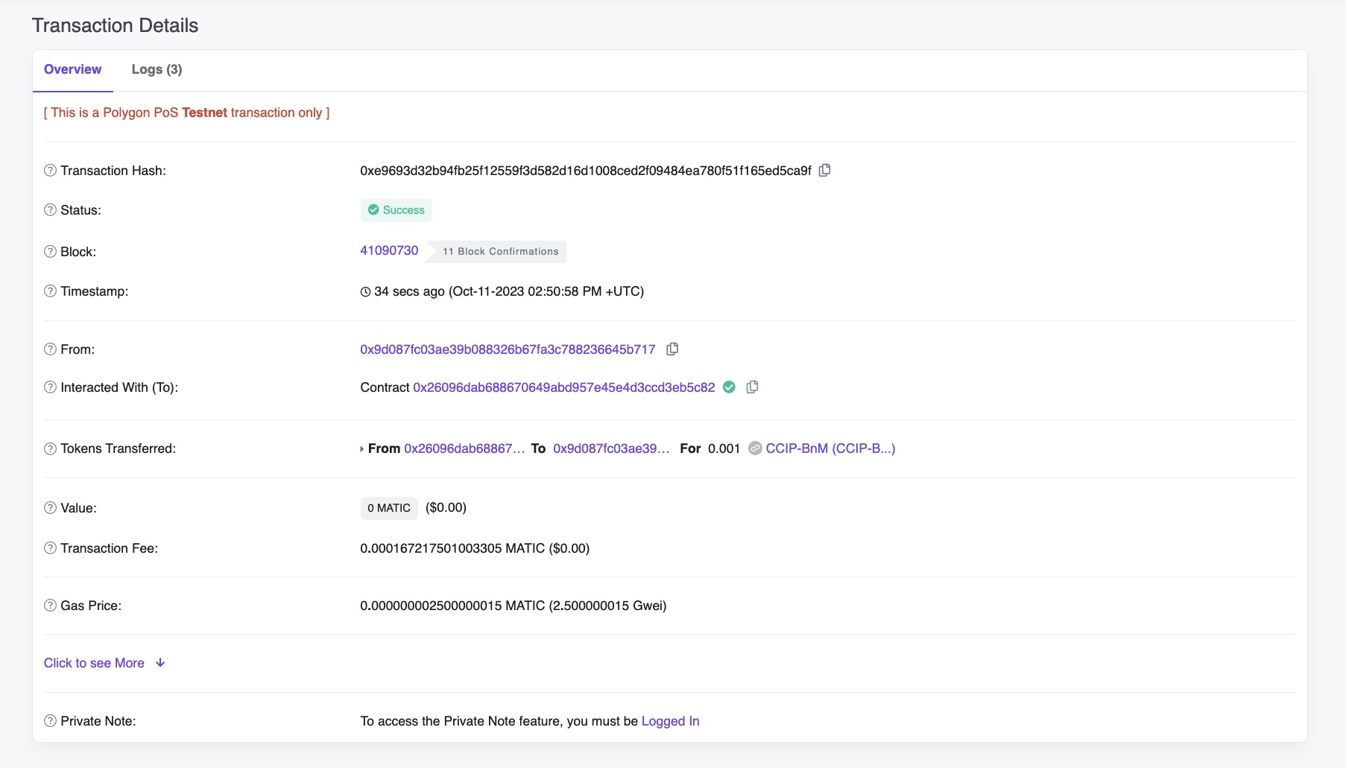
Task: Open the Logs (3) tab
Action: pos(157,69)
